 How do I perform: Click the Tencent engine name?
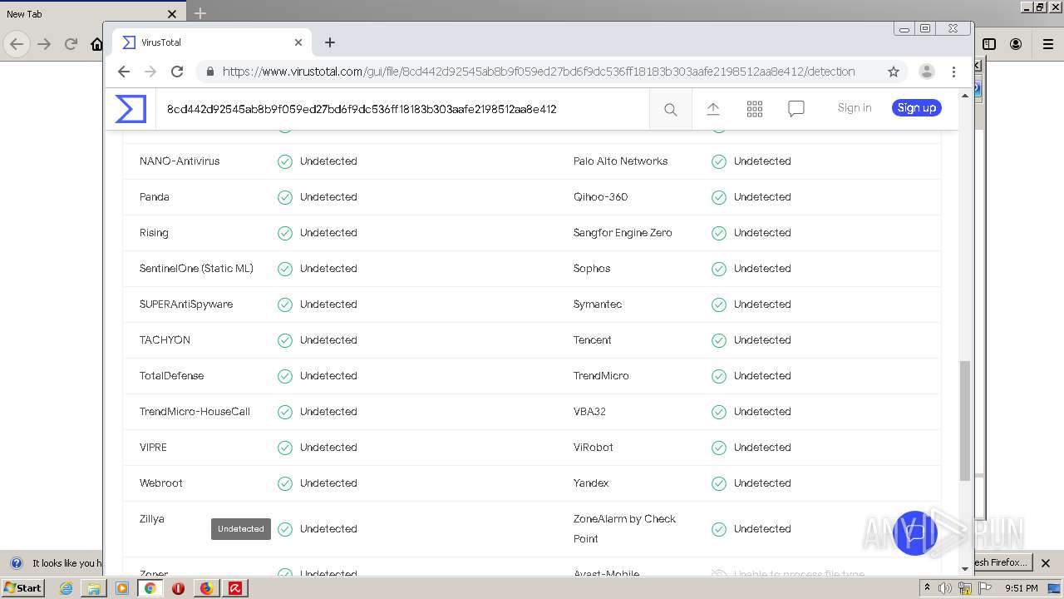click(x=593, y=340)
